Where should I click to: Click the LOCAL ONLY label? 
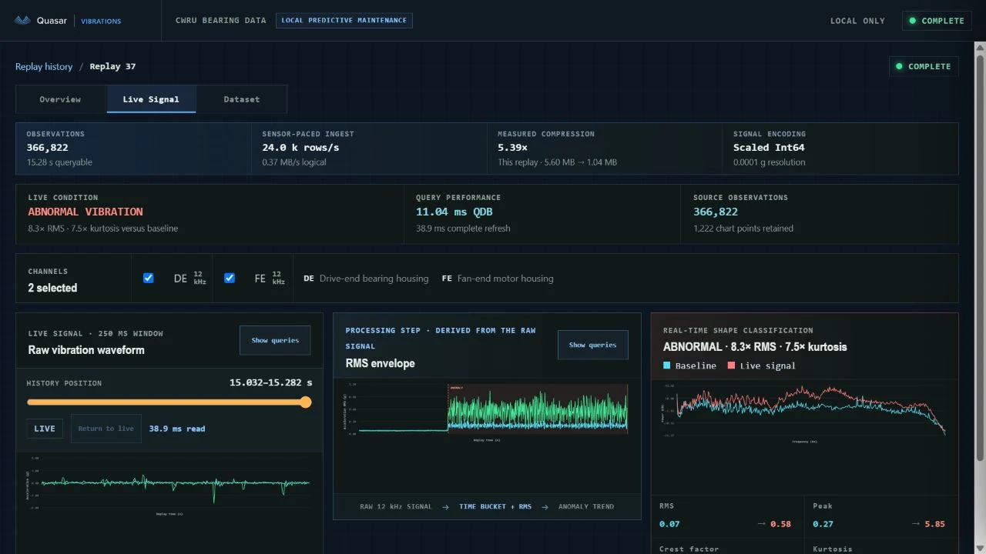pyautogui.click(x=857, y=21)
